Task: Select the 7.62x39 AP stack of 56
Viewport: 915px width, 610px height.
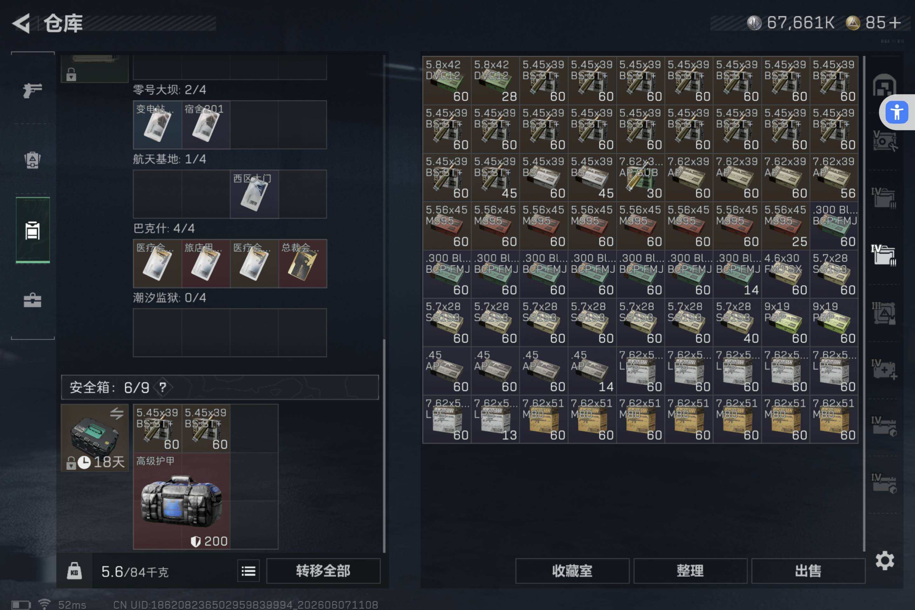Action: 834,177
